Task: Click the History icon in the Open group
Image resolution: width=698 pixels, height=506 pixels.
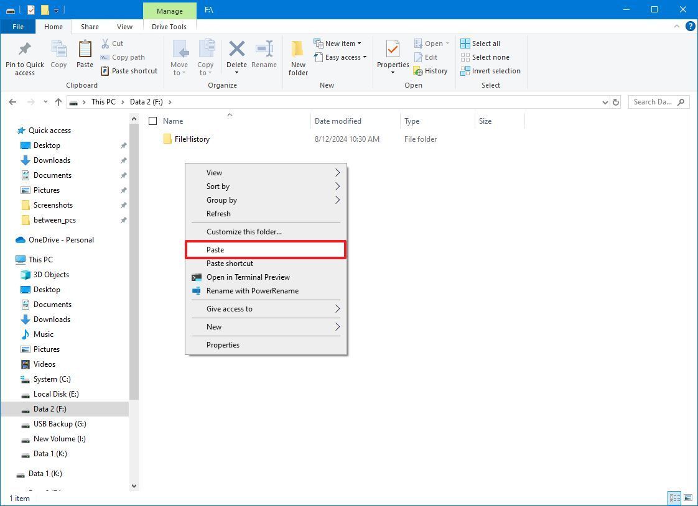Action: [419, 70]
